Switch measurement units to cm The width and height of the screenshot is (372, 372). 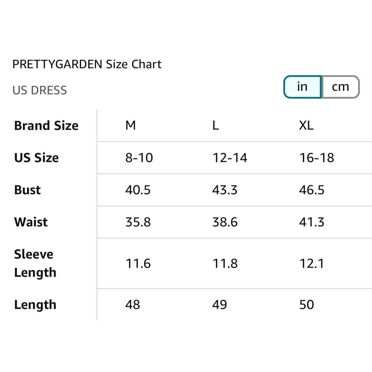click(x=340, y=87)
